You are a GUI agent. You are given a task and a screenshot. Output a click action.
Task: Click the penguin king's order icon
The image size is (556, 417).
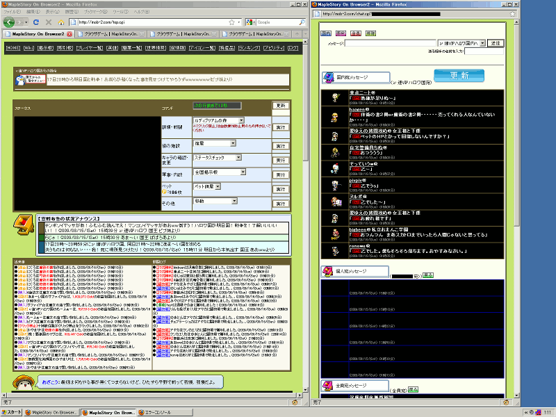(25, 80)
